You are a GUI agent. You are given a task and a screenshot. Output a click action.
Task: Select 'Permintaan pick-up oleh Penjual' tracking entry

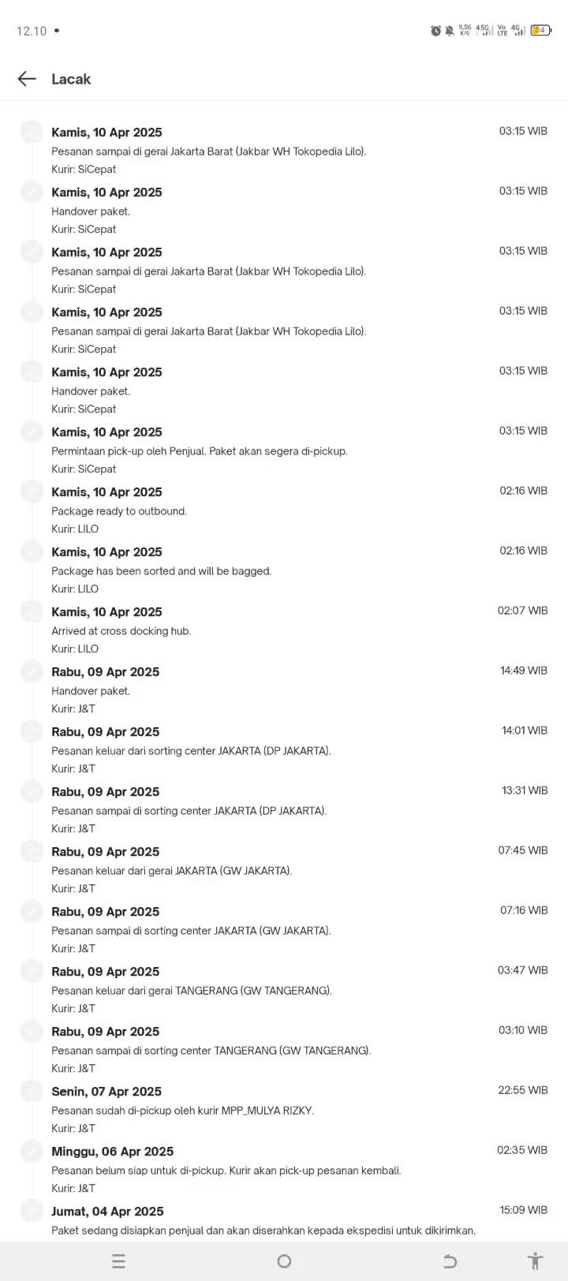299,450
